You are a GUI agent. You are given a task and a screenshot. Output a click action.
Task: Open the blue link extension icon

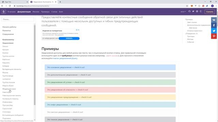[207, 6]
